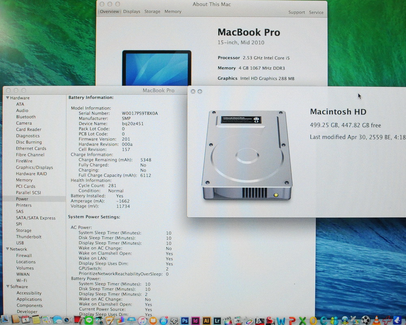
Task: Close the Macintosh HD preview window
Action: pos(193,91)
